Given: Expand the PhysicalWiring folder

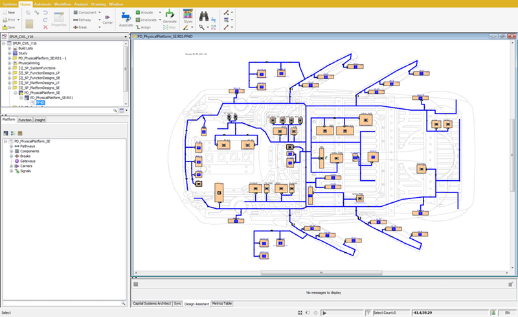Looking at the screenshot, I should (x=8, y=63).
